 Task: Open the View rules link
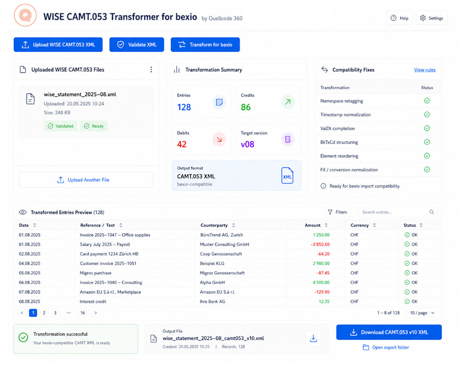(x=425, y=69)
